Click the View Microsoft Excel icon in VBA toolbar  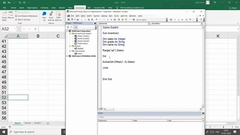[69, 19]
